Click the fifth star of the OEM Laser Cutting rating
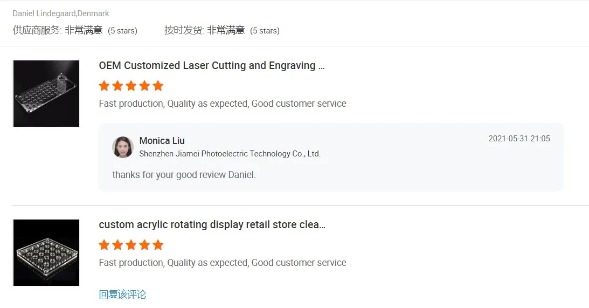The height and width of the screenshot is (308, 589). [158, 86]
